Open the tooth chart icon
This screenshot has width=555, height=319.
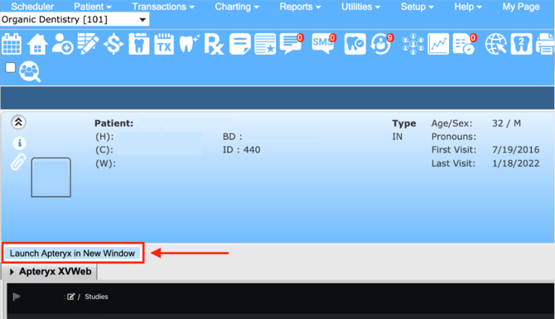(x=139, y=44)
